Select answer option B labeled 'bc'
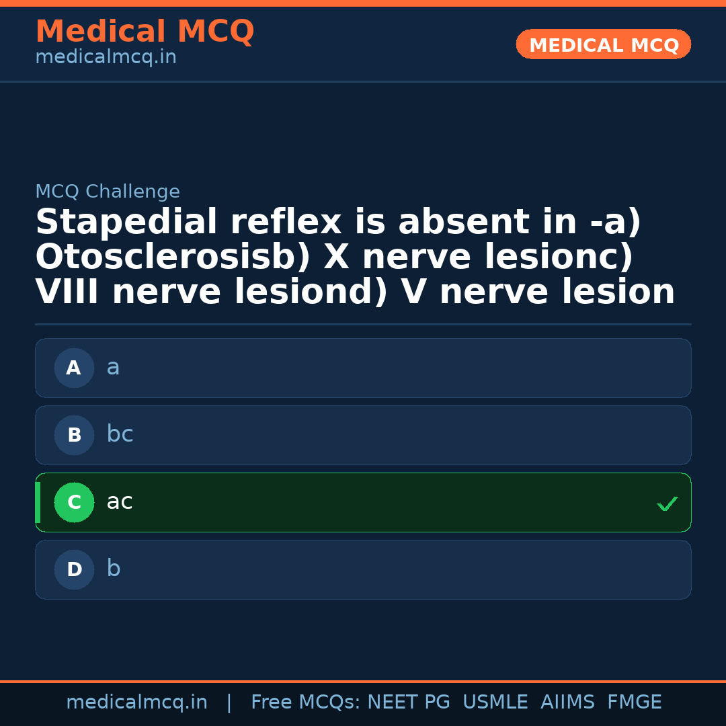726x726 pixels. (x=363, y=435)
